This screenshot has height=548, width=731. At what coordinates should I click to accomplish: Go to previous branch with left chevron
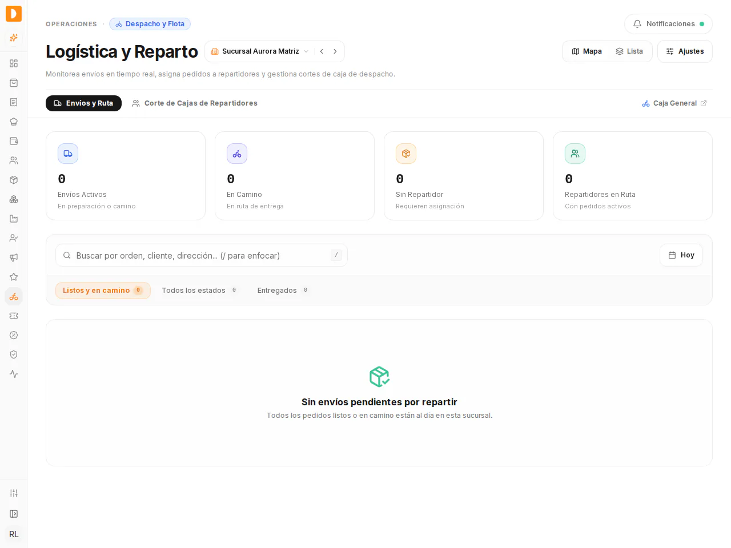[322, 51]
